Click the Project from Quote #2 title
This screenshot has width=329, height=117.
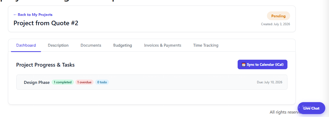(x=46, y=23)
